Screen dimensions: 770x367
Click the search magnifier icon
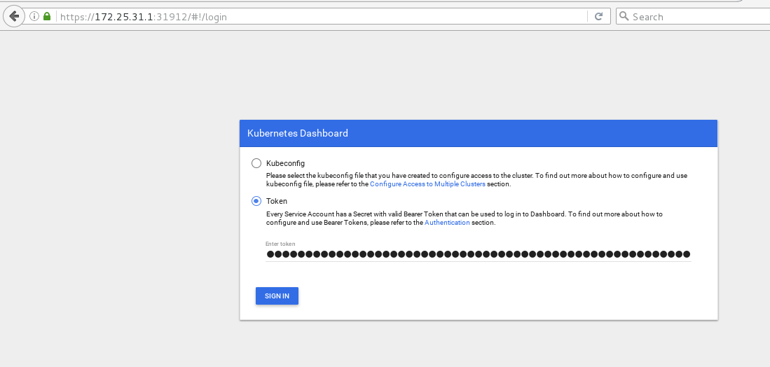pos(624,16)
